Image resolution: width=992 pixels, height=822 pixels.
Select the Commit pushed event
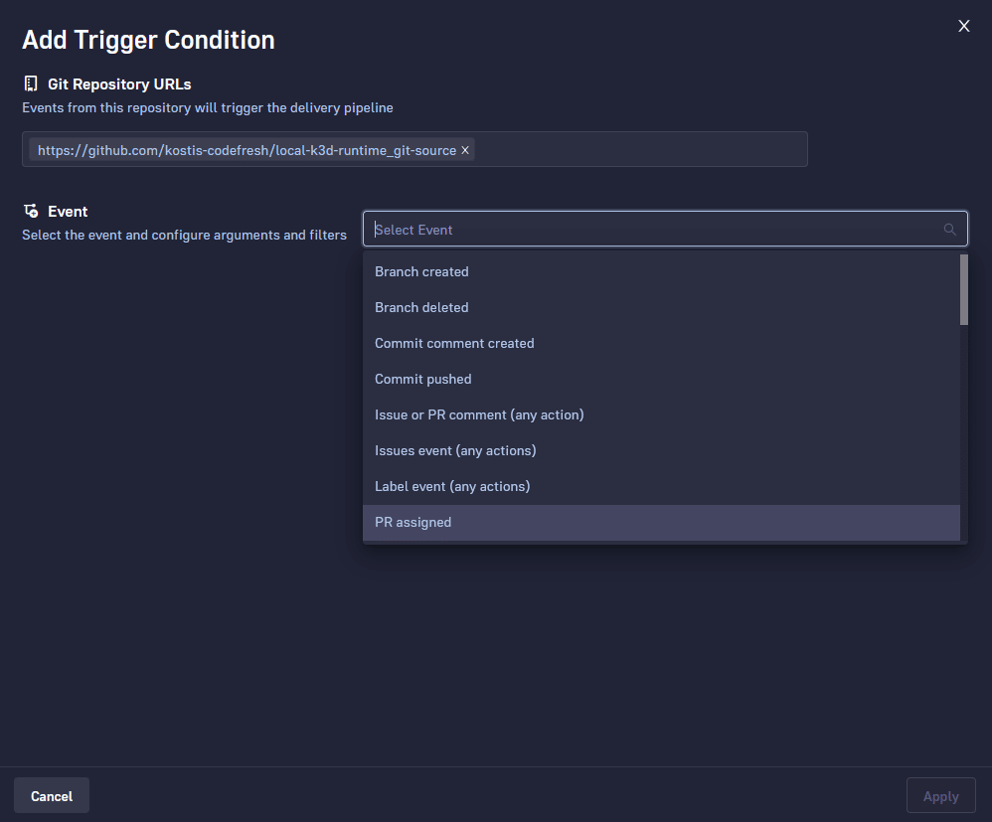422,379
